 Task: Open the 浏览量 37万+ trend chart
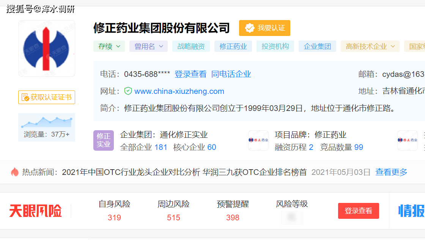coord(47,127)
